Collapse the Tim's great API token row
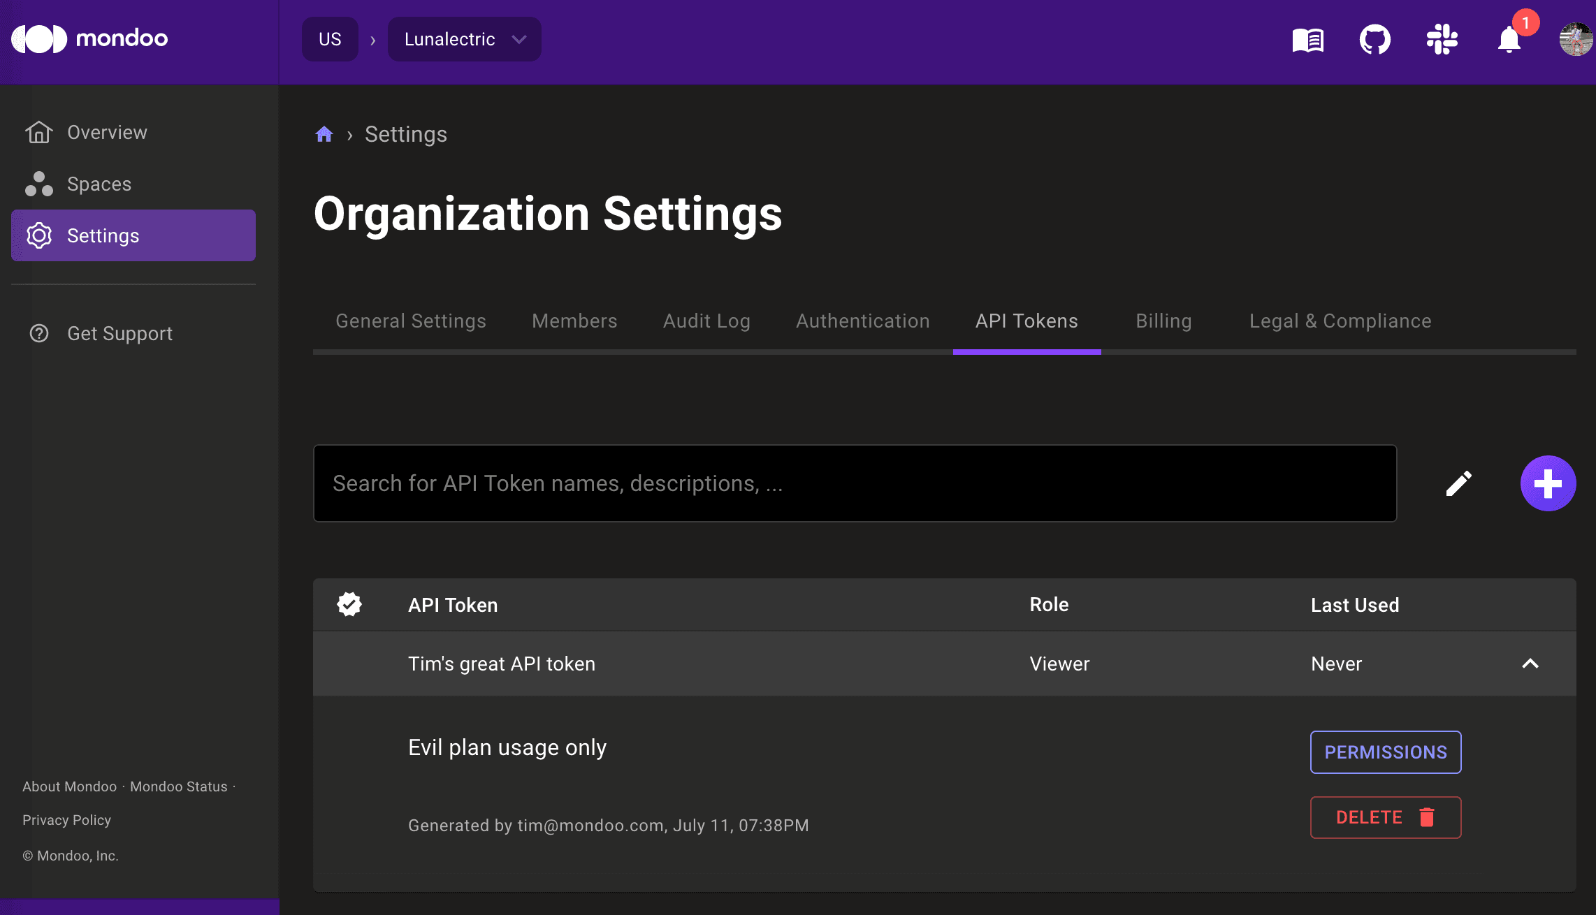 click(x=1530, y=664)
